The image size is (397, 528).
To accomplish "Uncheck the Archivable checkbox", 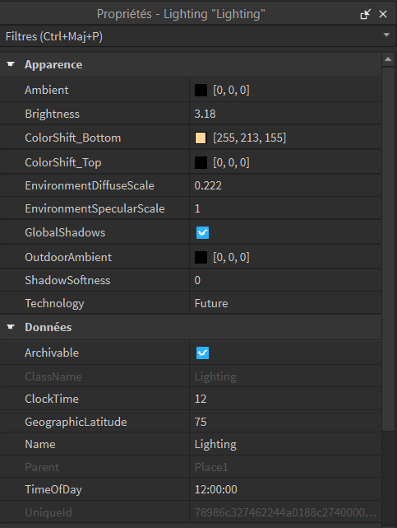I will [x=202, y=353].
